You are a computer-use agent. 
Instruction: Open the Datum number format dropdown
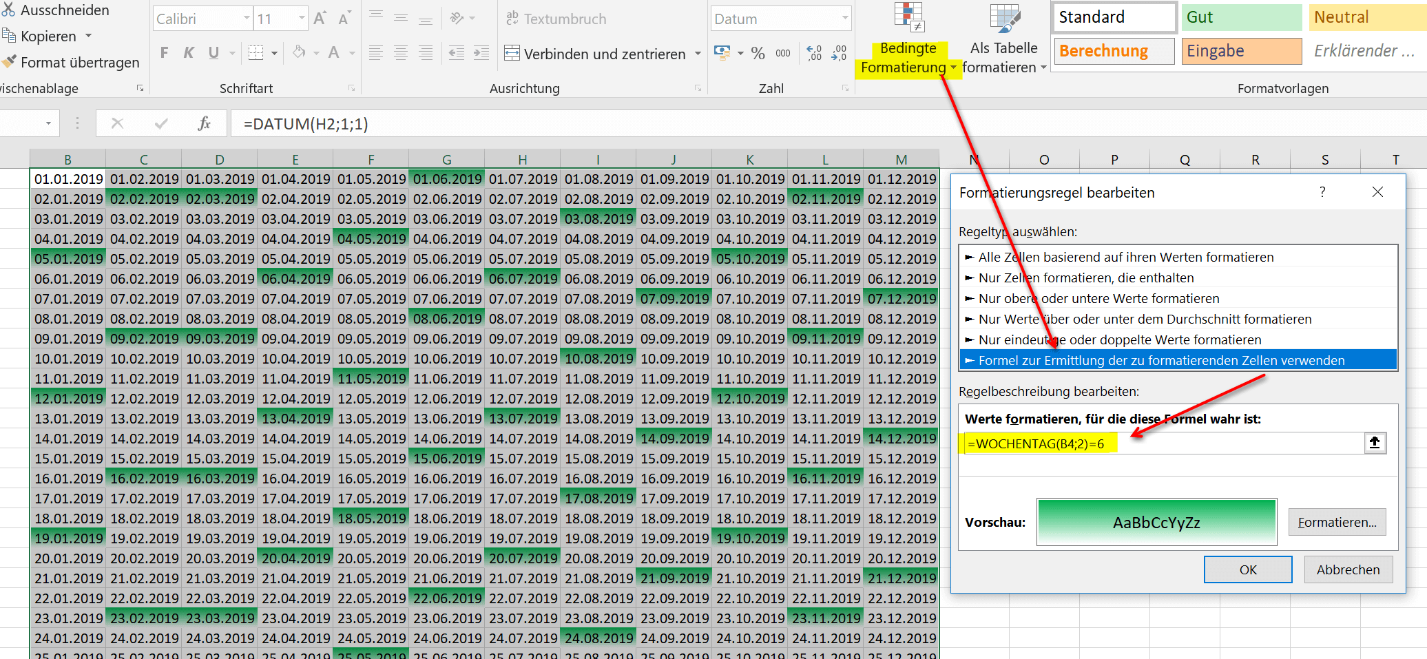[845, 19]
